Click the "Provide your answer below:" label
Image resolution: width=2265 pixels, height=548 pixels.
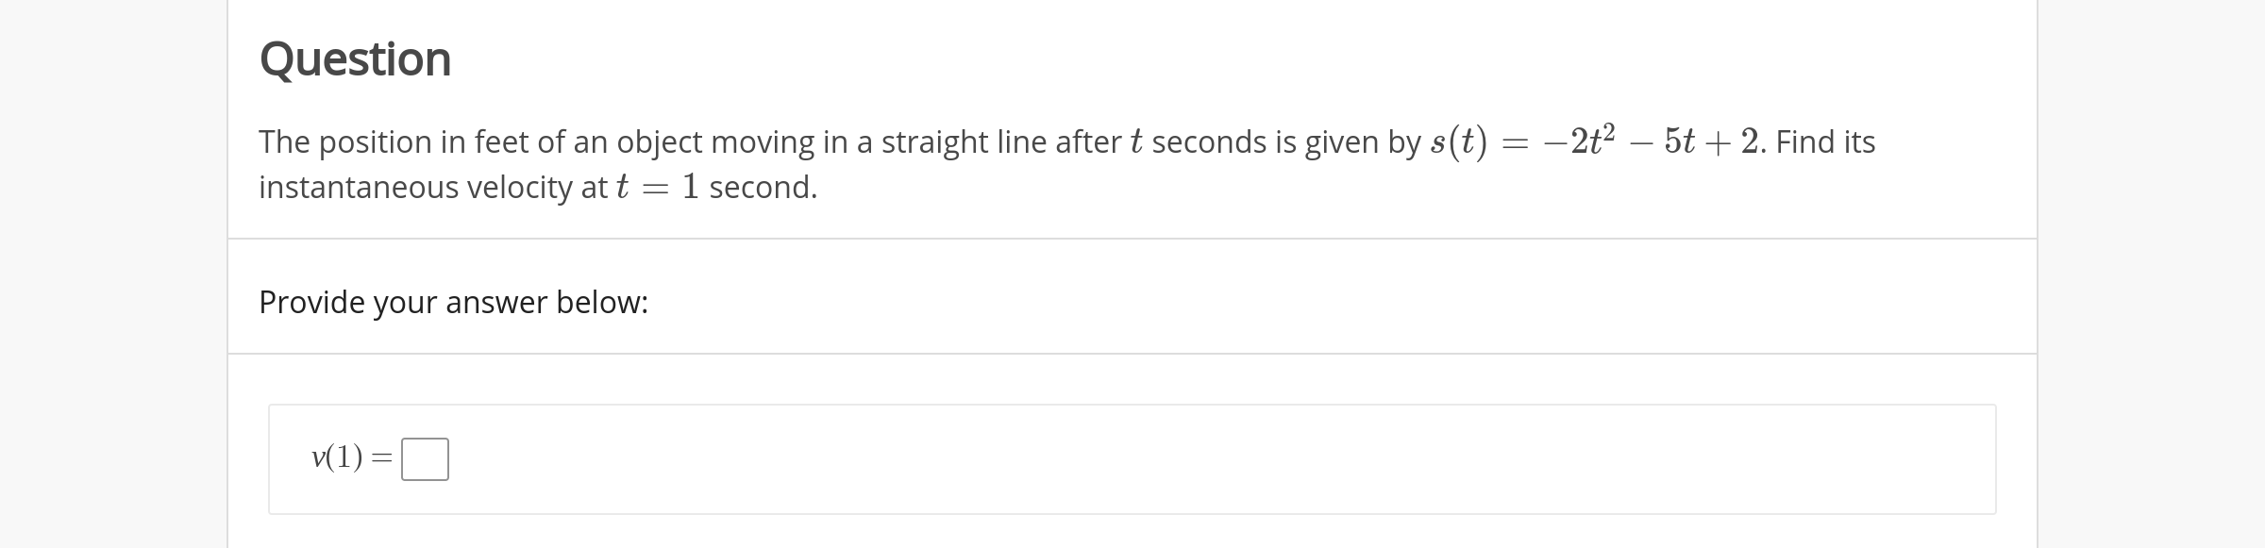point(452,303)
